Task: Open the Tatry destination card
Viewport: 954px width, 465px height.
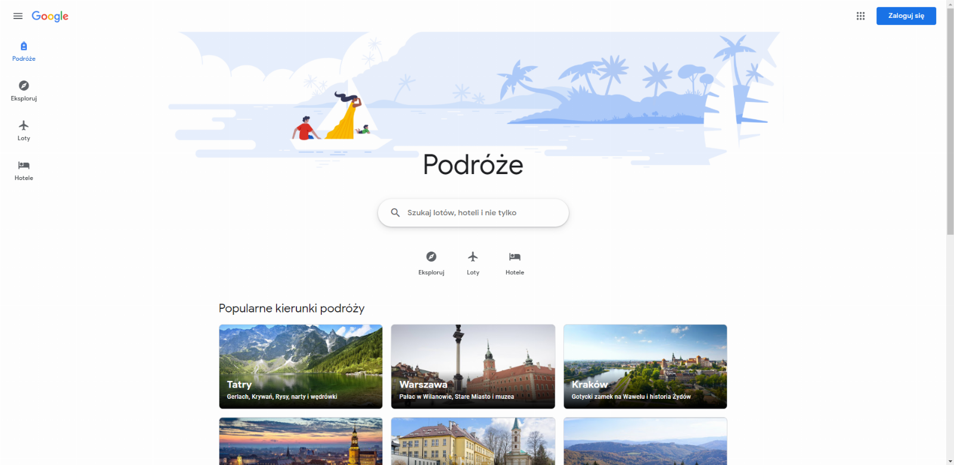Action: [x=301, y=367]
